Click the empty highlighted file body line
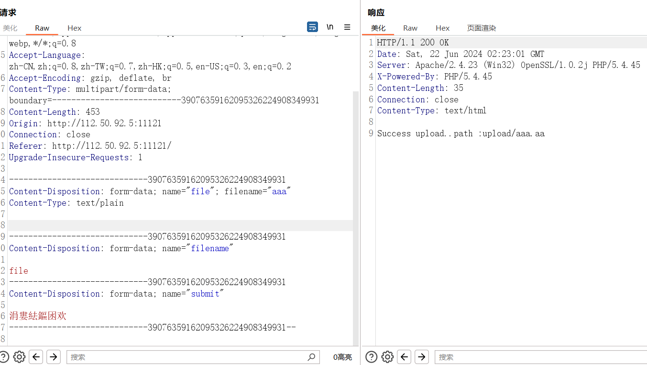 (x=181, y=225)
